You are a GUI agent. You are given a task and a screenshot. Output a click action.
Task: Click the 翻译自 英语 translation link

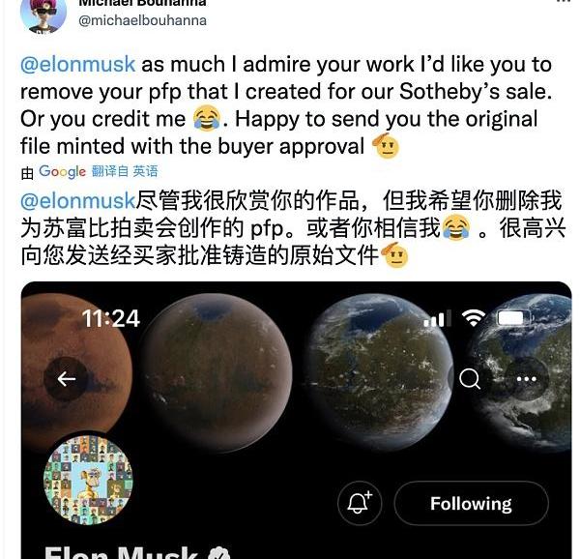(125, 171)
